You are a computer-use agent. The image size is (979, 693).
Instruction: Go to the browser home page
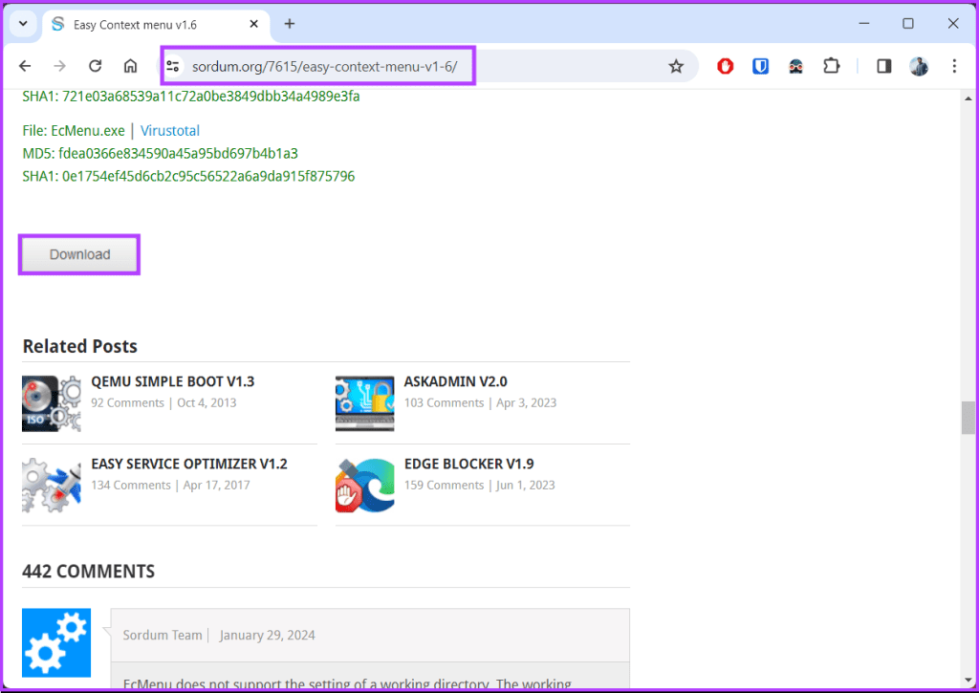tap(129, 66)
